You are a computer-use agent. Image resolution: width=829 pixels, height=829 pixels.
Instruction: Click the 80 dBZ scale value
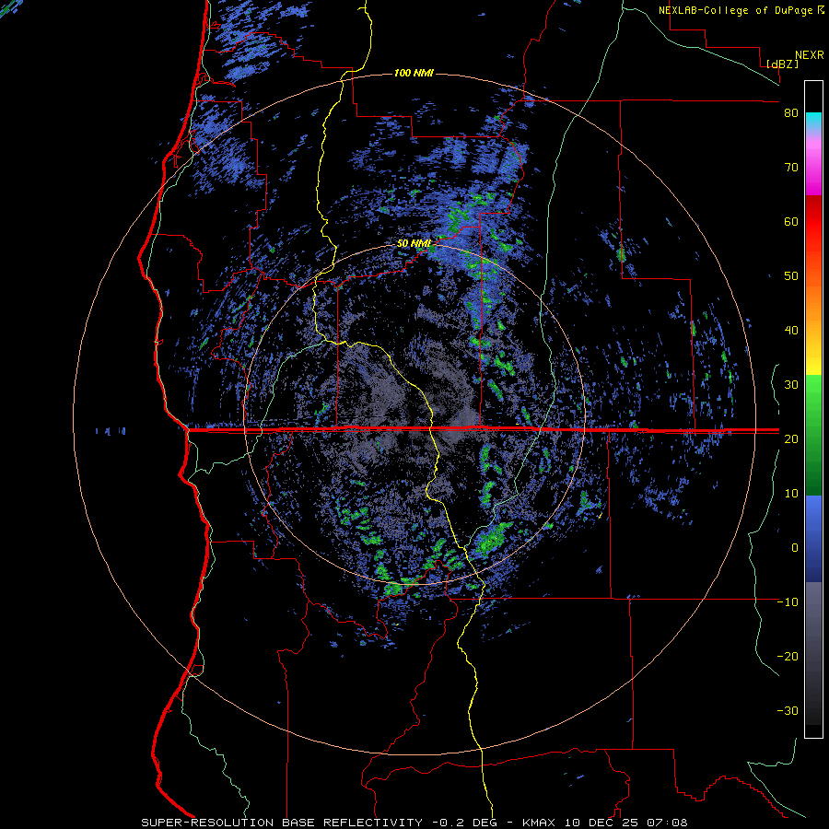pos(791,113)
